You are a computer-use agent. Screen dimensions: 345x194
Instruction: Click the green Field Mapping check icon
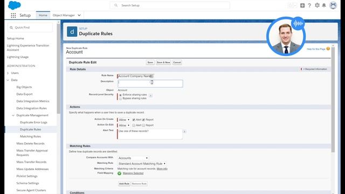(x=119, y=174)
